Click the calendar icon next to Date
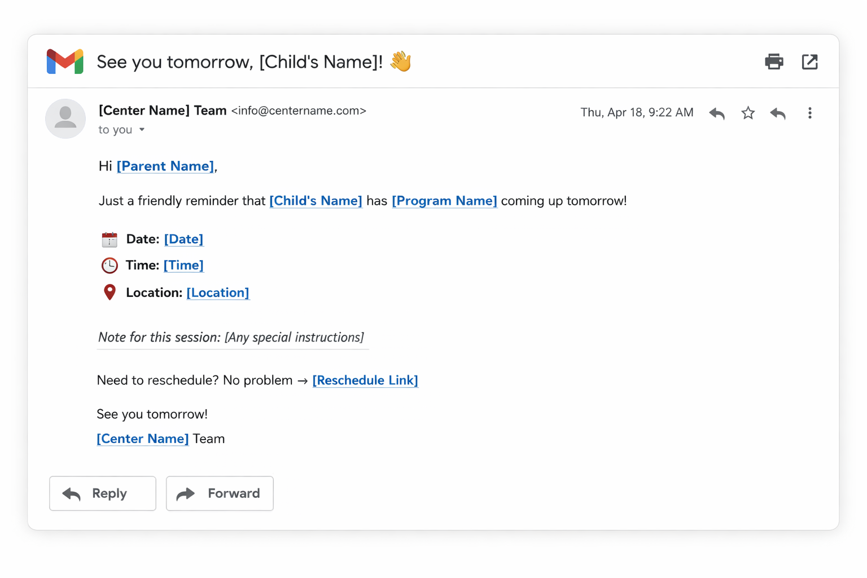Image resolution: width=867 pixels, height=578 pixels. pos(110,239)
